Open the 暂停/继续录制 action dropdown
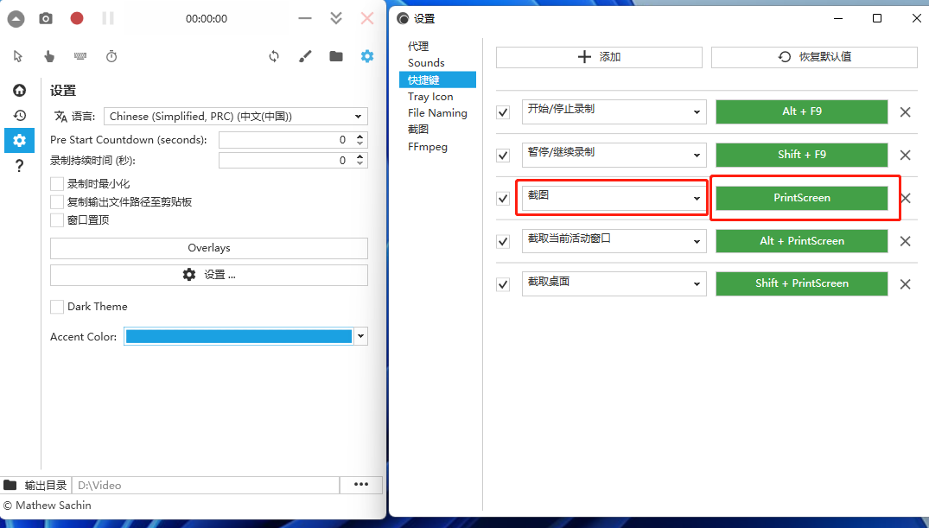Screen dimensions: 929x528 coord(614,155)
